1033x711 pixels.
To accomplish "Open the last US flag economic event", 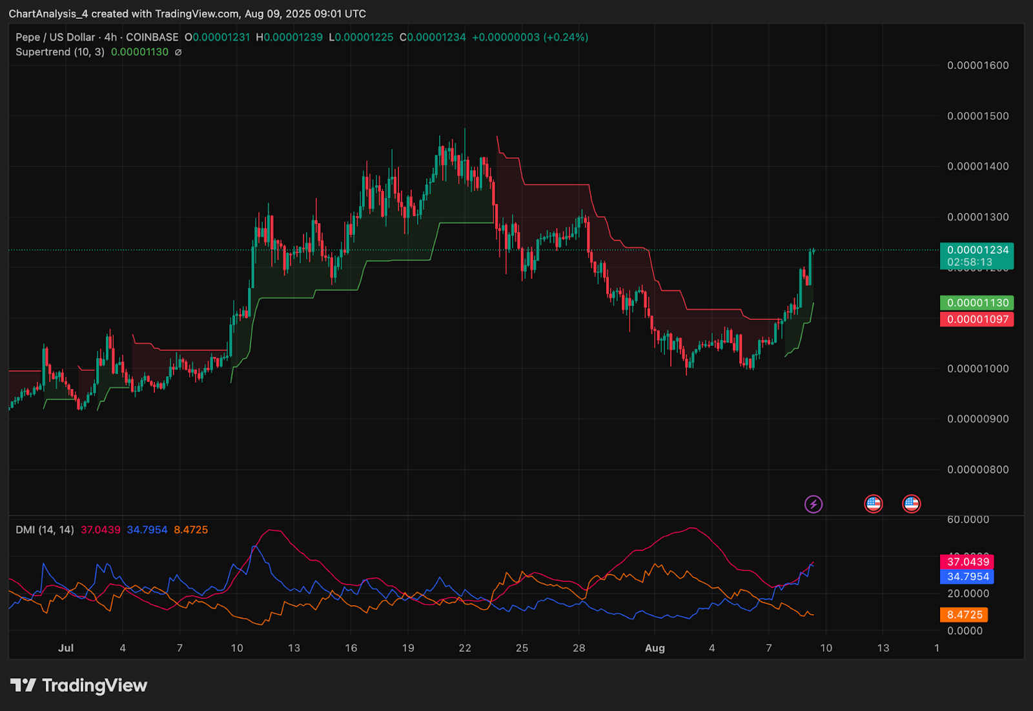I will (911, 504).
